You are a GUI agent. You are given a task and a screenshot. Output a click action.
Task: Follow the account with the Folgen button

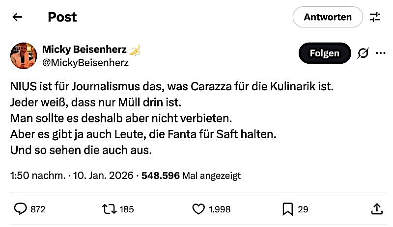coord(324,53)
